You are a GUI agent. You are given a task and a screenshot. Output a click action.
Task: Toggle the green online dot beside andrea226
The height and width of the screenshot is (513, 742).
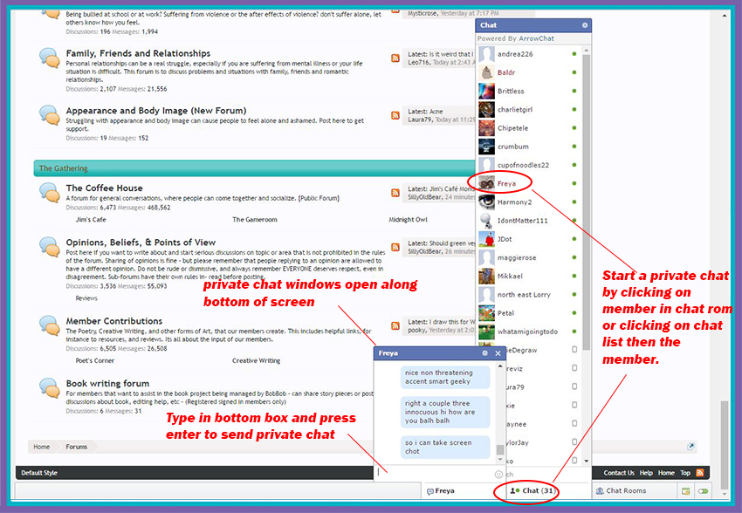click(x=573, y=54)
